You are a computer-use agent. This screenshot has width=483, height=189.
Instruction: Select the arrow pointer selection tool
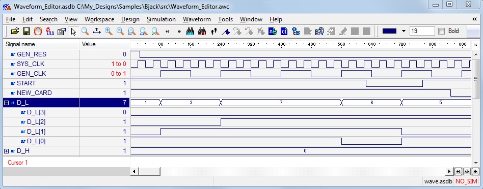point(73,31)
